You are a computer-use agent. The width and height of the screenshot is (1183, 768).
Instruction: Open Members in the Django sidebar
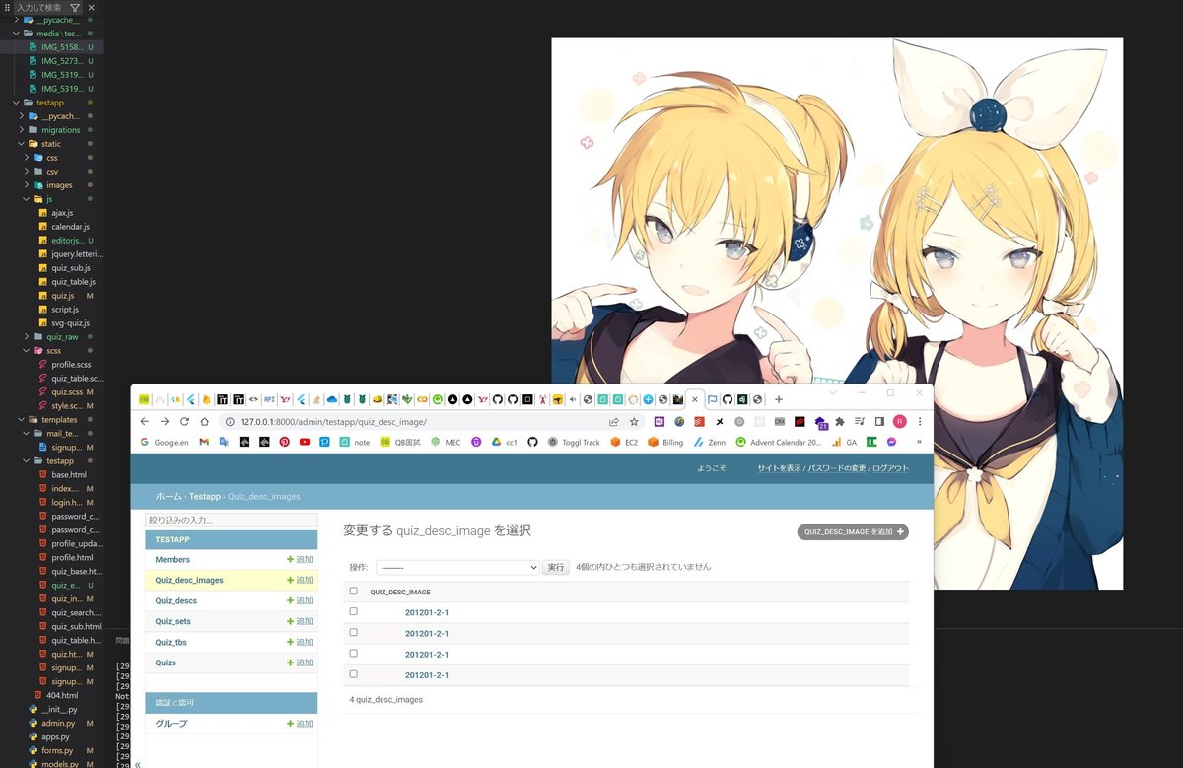click(173, 559)
